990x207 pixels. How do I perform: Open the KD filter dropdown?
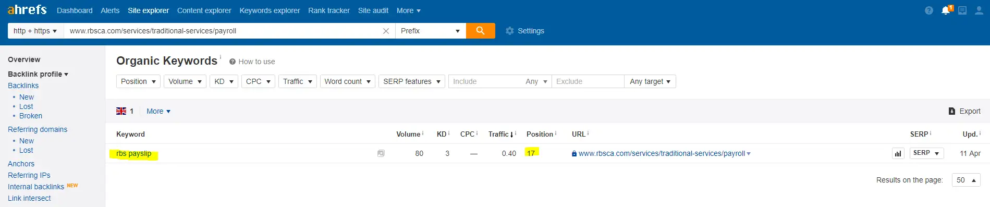pos(224,81)
